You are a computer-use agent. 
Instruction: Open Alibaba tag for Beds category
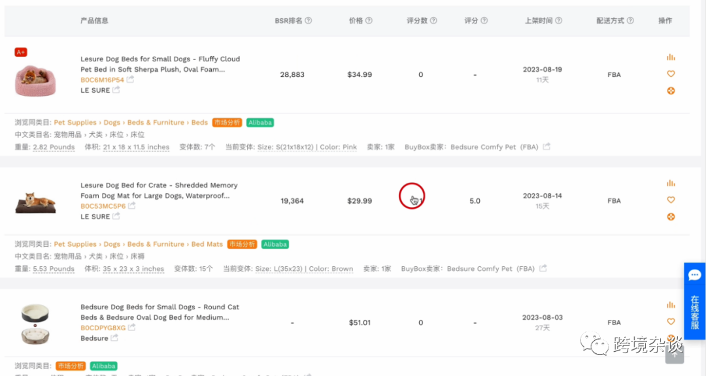(x=260, y=122)
